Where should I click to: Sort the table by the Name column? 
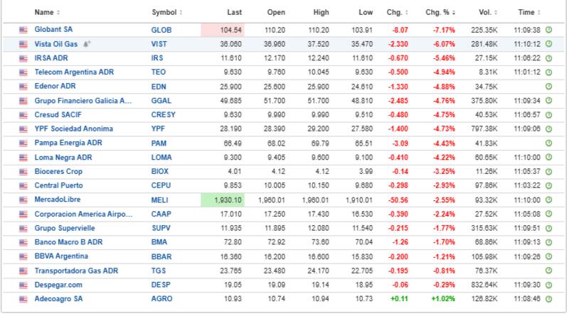[x=47, y=13]
